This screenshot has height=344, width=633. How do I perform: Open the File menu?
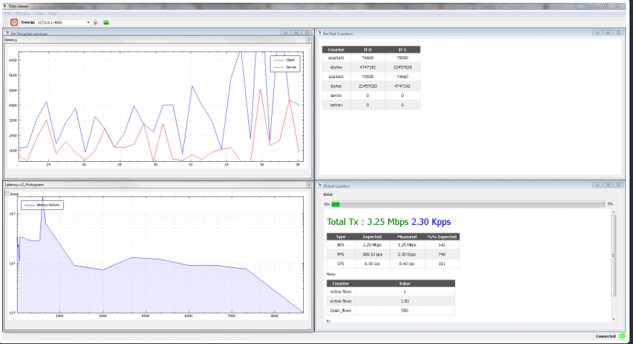(8, 14)
